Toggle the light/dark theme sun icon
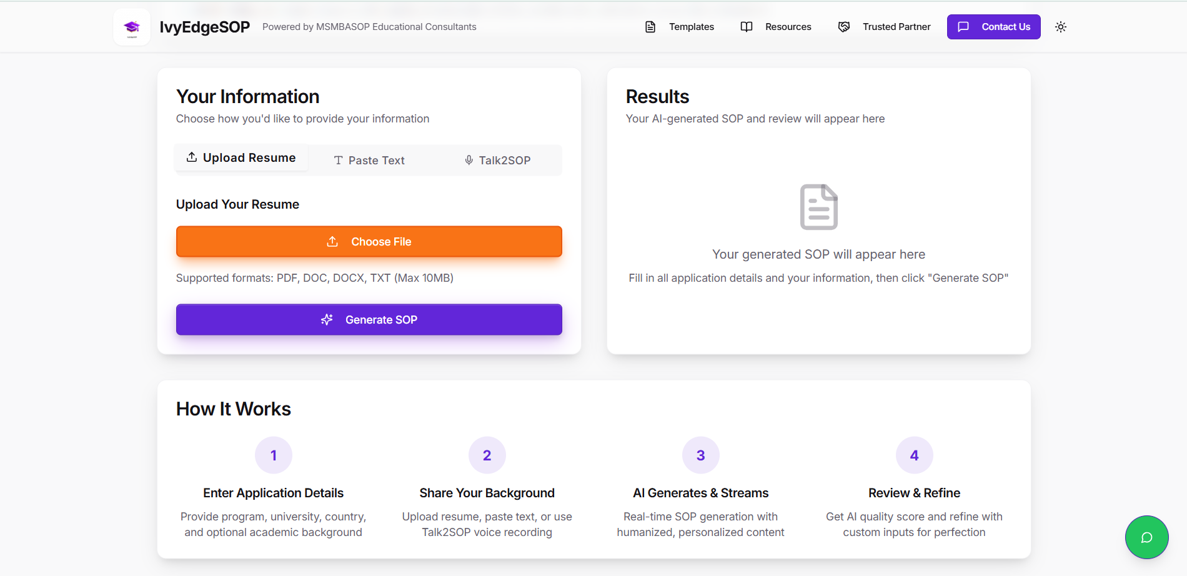 1061,27
